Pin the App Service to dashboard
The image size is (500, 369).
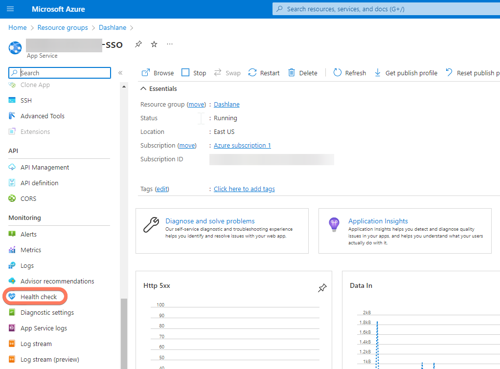[x=138, y=44]
